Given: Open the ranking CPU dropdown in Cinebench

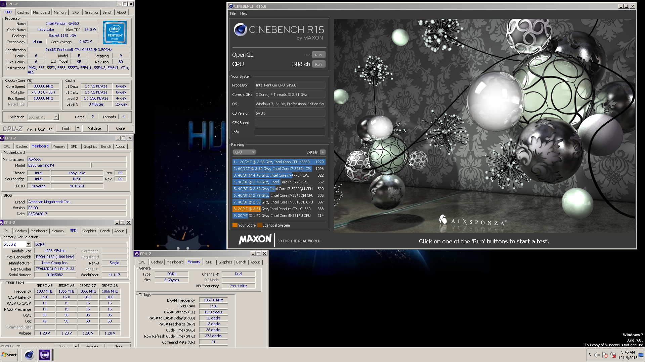Looking at the screenshot, I should (x=245, y=152).
